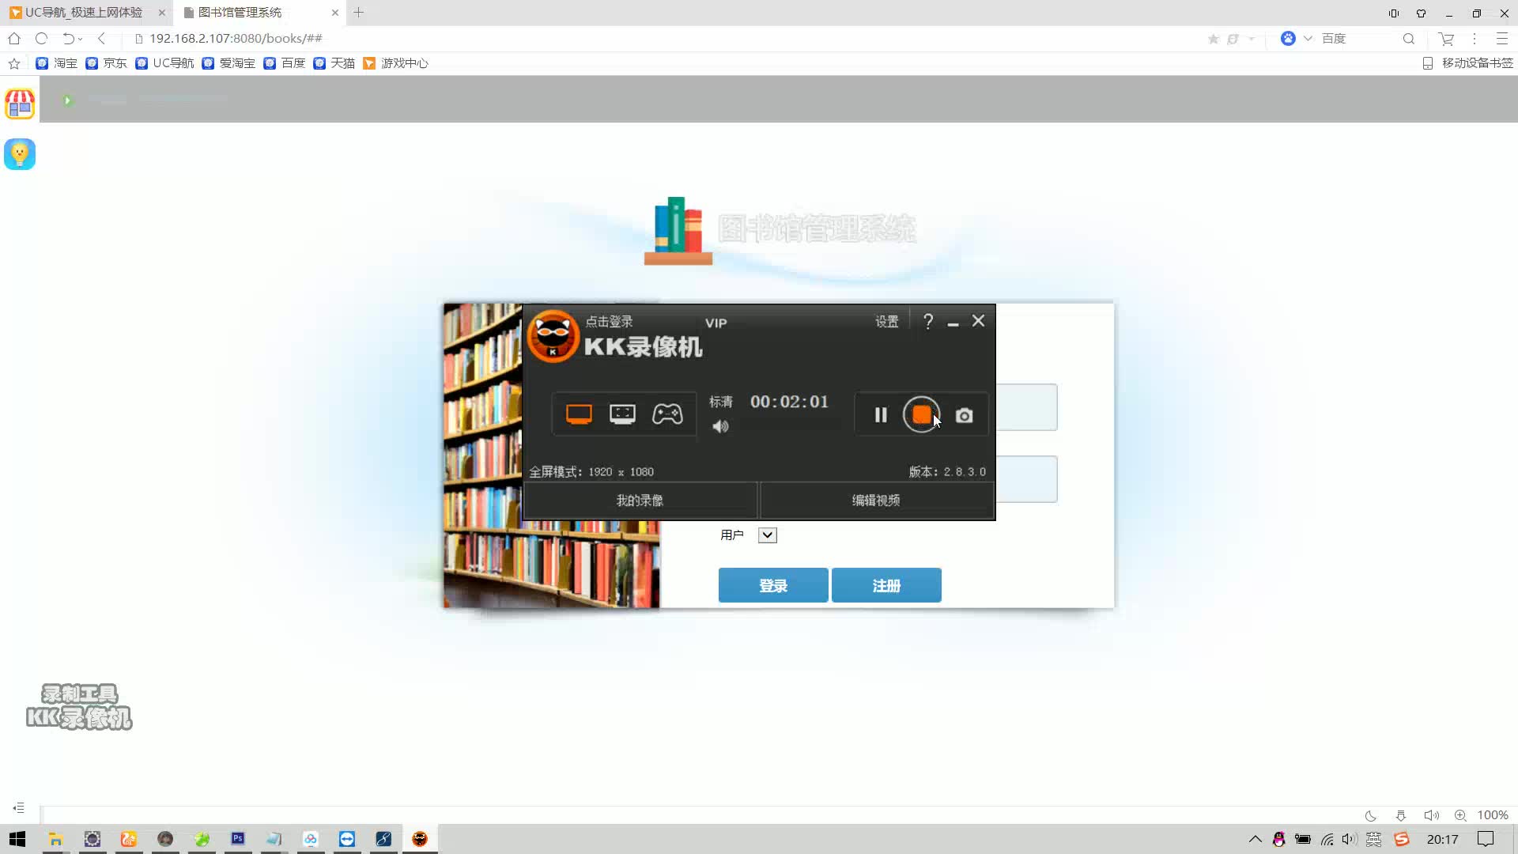Screen dimensions: 1518x854
Task: Click the 注册 register button
Action: pos(885,585)
